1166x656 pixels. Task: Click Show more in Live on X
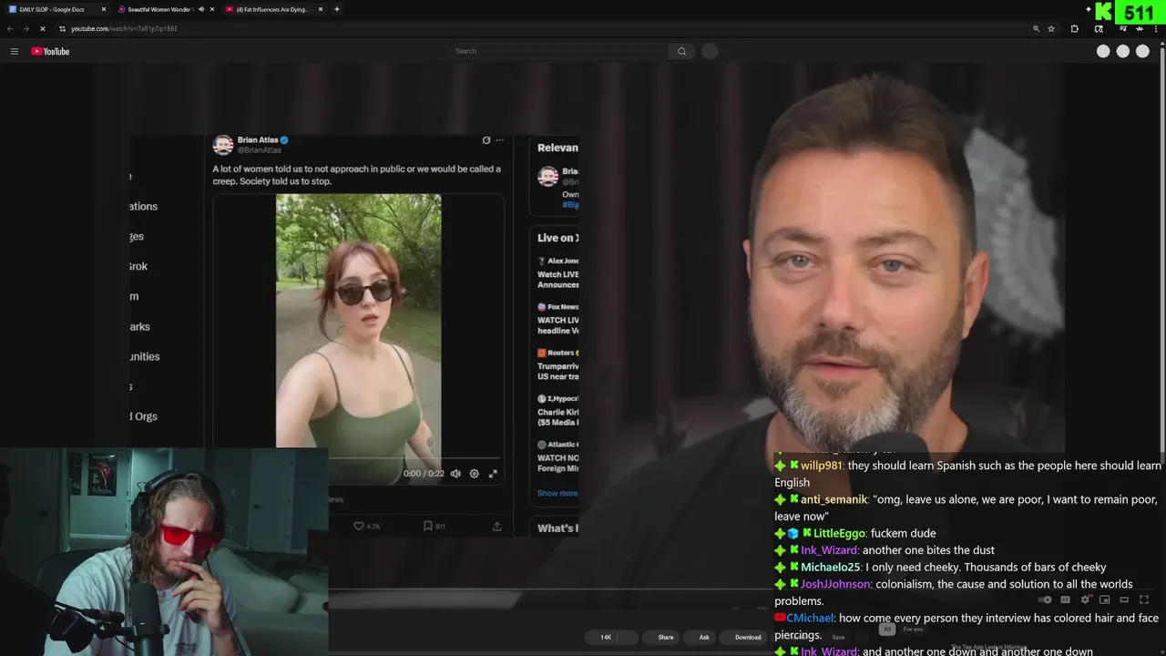557,493
